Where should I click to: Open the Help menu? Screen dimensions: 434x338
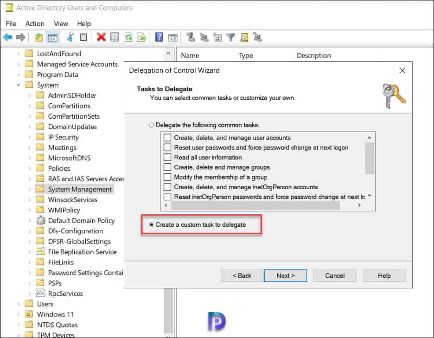coord(84,24)
